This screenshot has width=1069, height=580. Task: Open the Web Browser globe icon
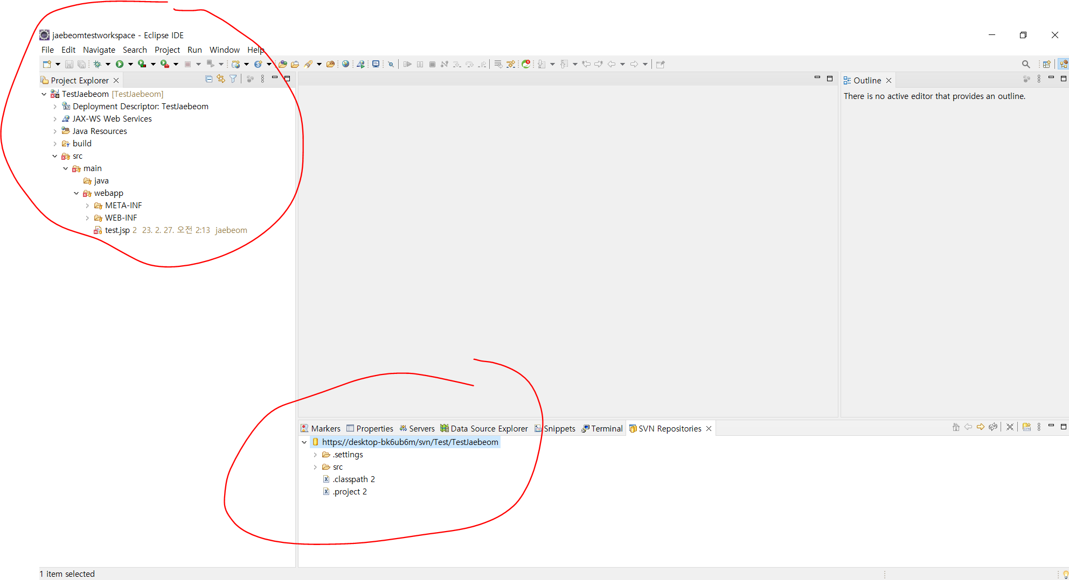[x=346, y=65]
